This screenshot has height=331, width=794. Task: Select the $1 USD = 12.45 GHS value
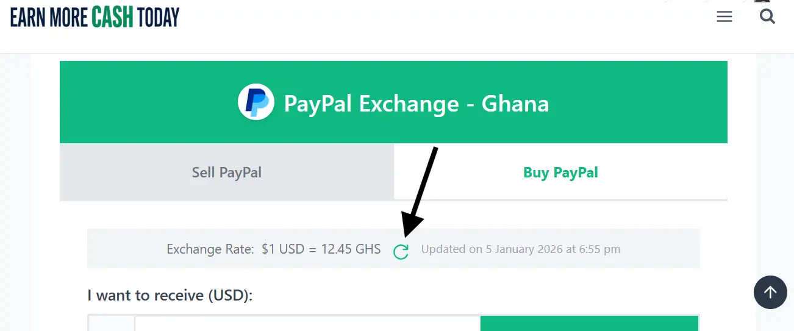(x=321, y=249)
